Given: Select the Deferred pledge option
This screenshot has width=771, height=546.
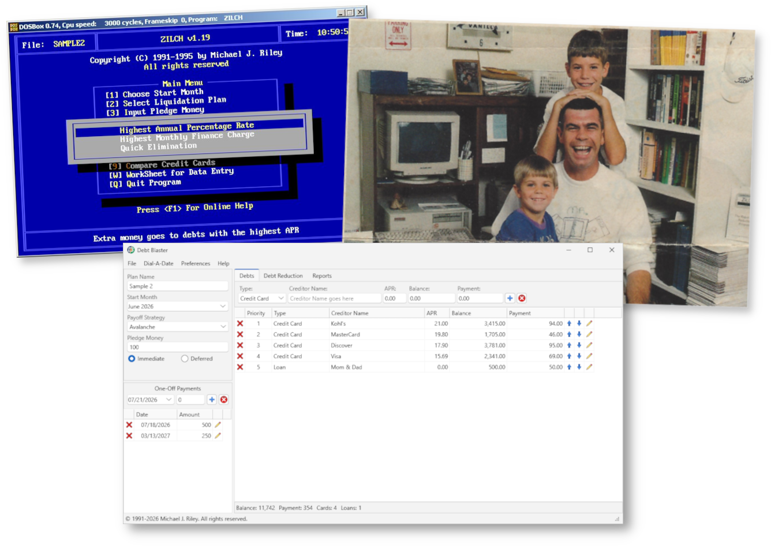Looking at the screenshot, I should pos(185,359).
